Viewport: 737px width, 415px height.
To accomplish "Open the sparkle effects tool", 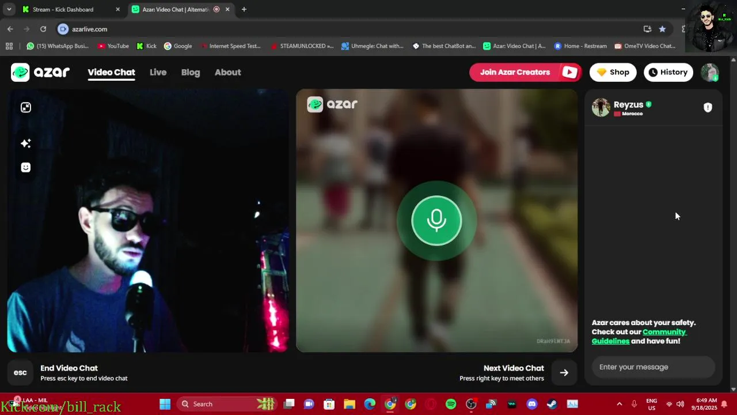I will 26,143.
